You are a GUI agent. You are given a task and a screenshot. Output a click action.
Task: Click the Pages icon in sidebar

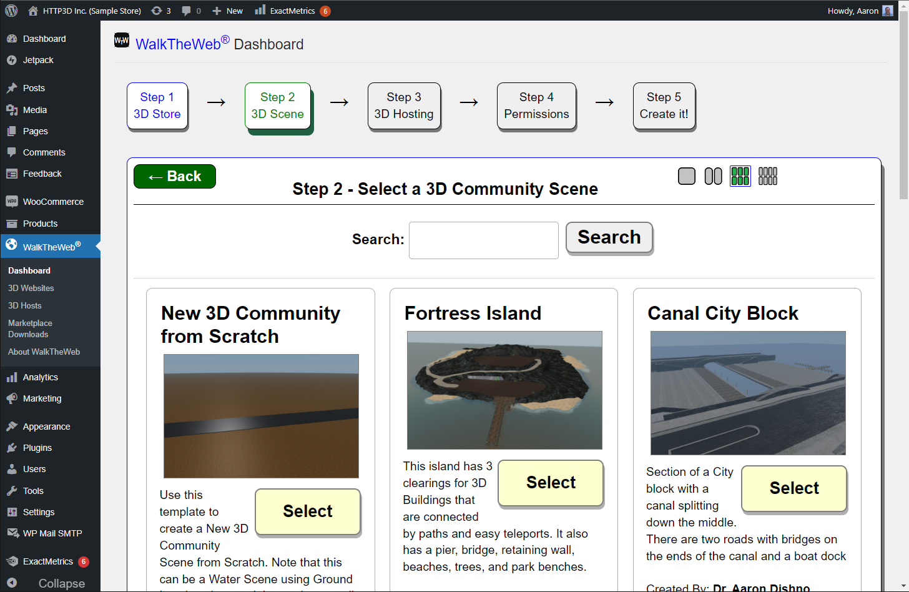[12, 131]
